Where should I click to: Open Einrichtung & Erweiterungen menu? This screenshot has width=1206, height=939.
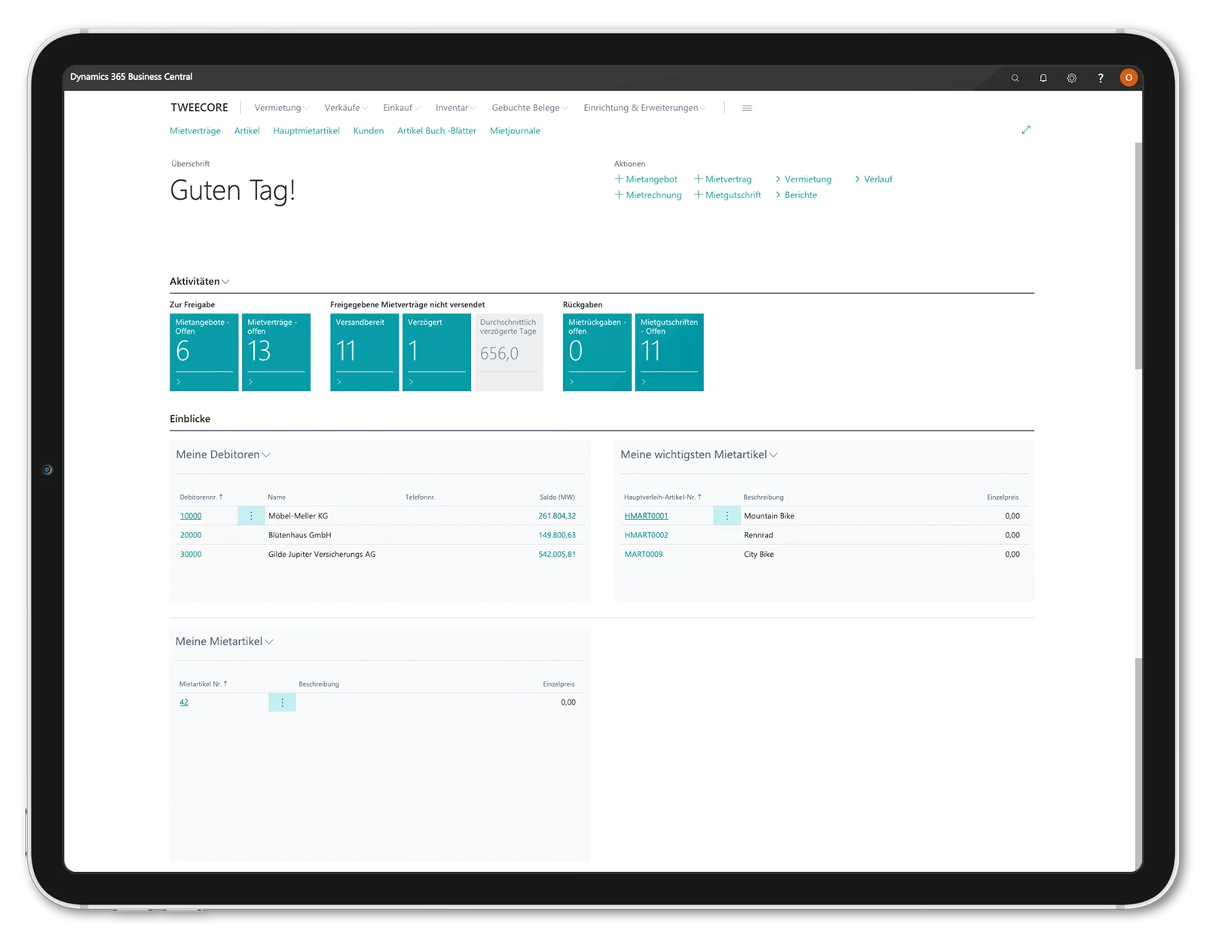[x=644, y=108]
